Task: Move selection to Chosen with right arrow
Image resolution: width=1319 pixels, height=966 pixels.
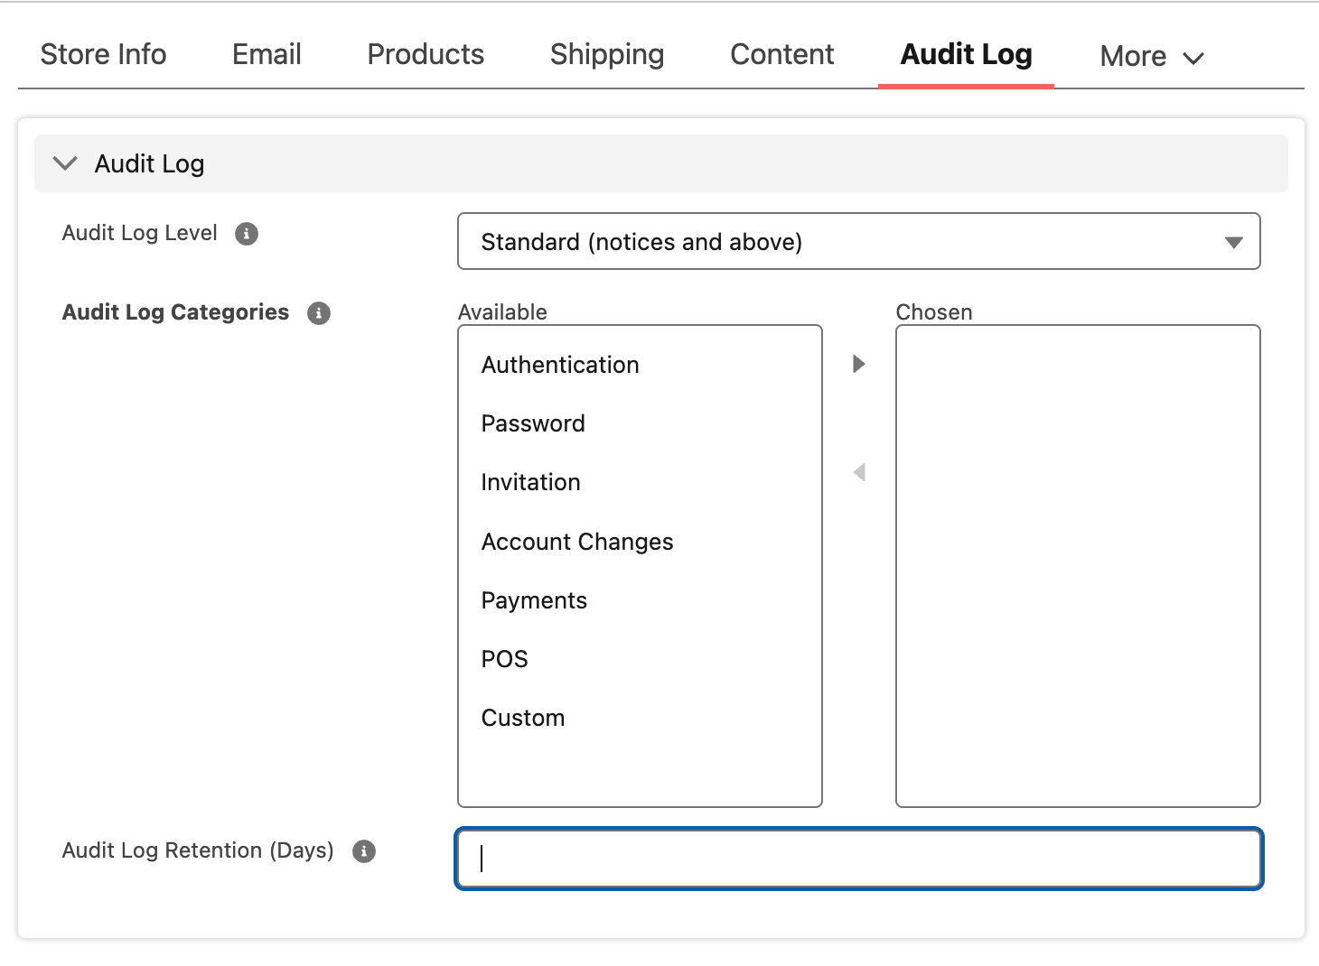Action: (859, 364)
